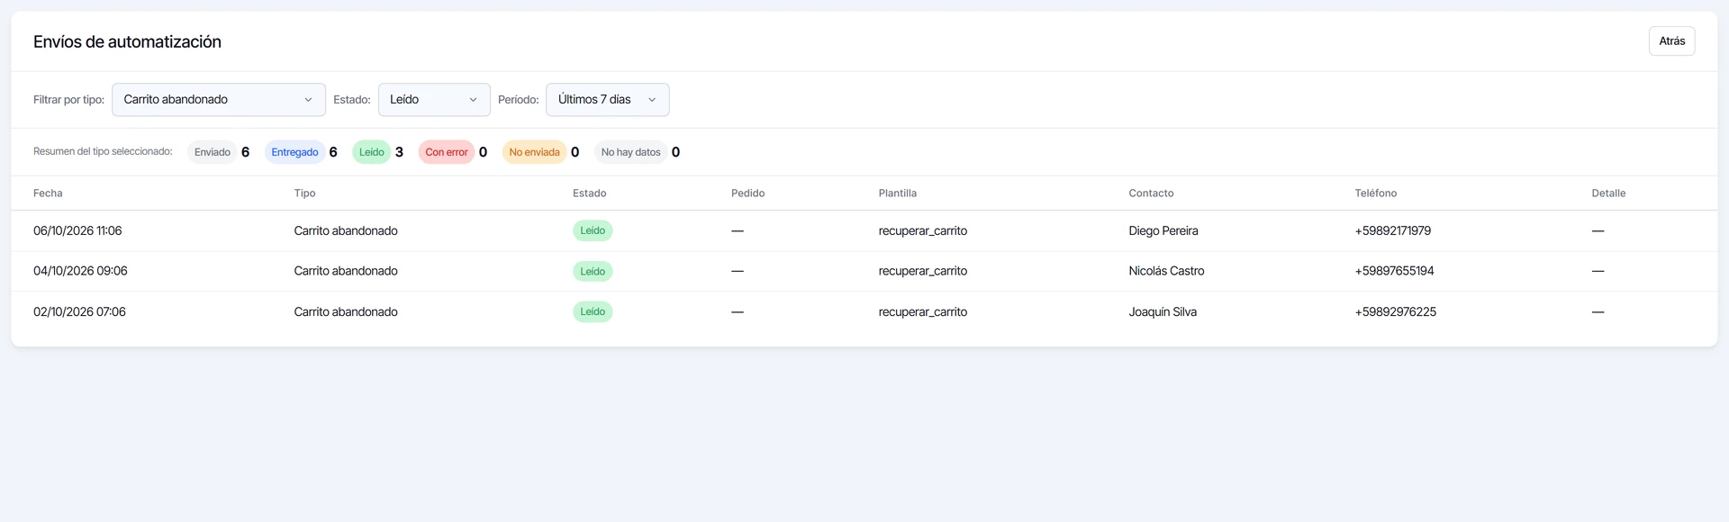This screenshot has height=522, width=1729.
Task: Click Carrito abandonado type in Joaquín Silva row
Action: pyautogui.click(x=346, y=312)
